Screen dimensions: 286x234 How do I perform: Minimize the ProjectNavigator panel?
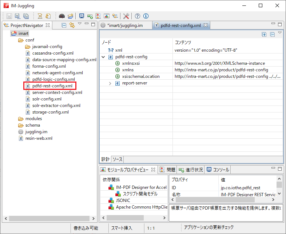click(x=87, y=24)
